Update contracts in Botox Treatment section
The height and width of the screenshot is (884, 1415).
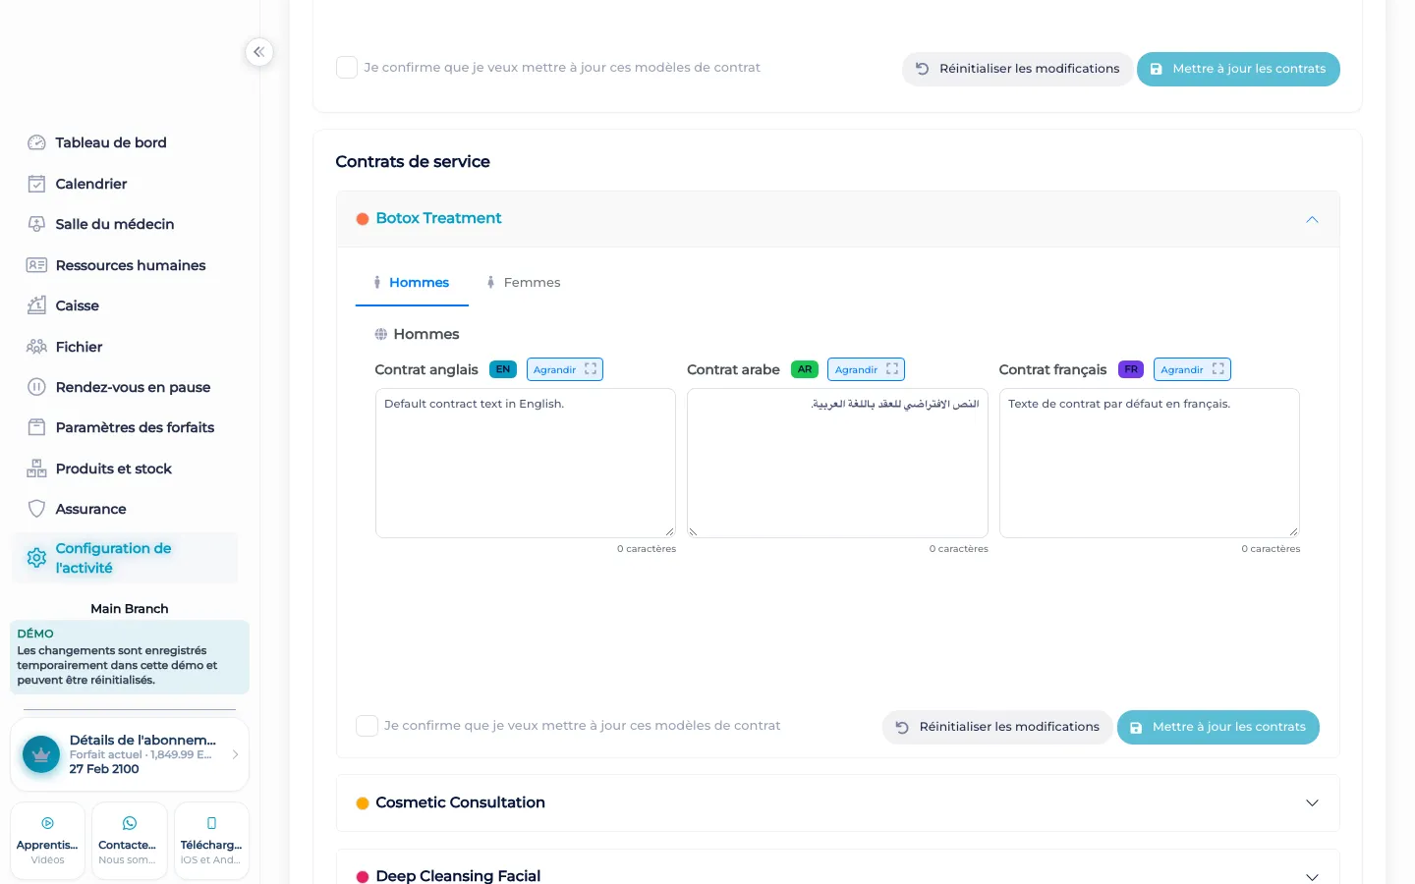pos(1218,727)
